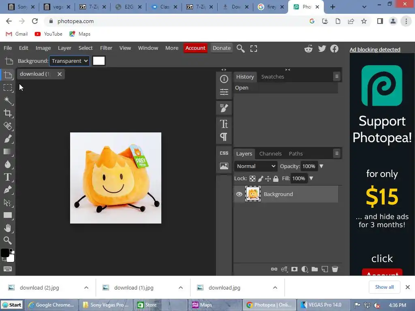Open the Normal blend mode dropdown

[x=256, y=166]
